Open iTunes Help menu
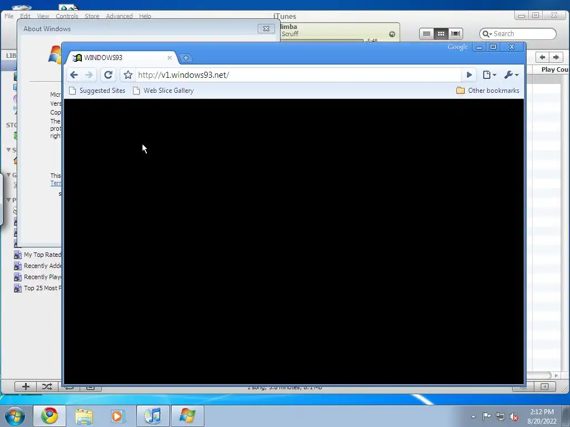 145,16
